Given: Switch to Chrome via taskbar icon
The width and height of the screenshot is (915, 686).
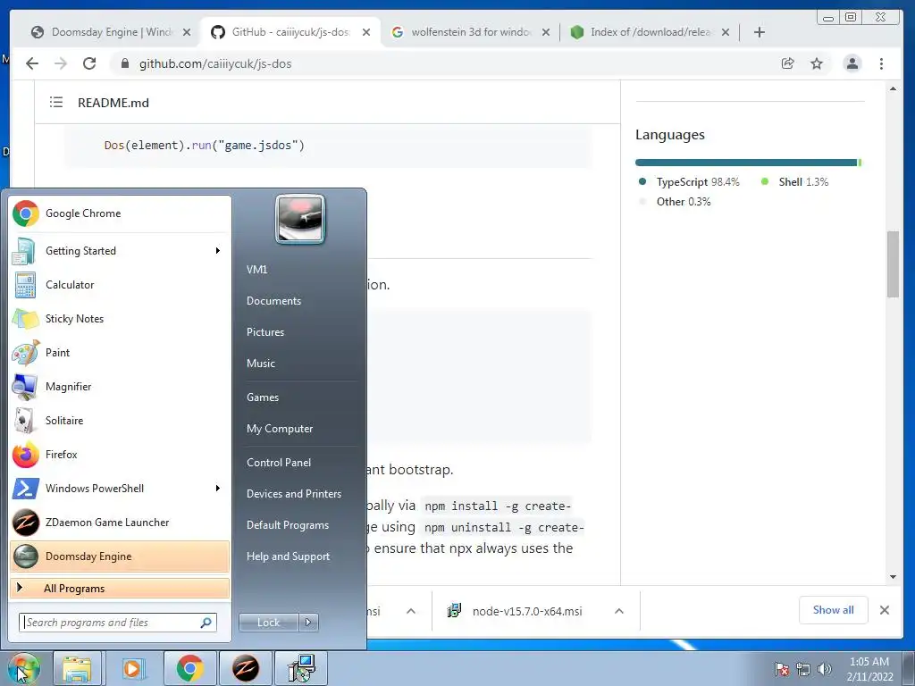Looking at the screenshot, I should click(189, 668).
